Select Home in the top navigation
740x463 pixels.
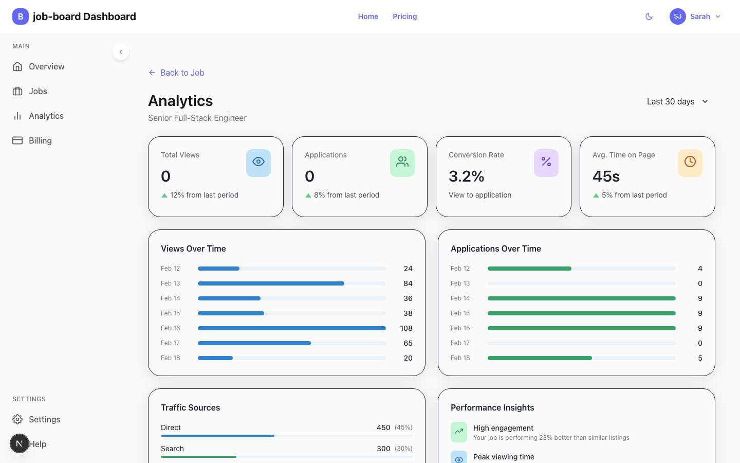click(x=368, y=16)
